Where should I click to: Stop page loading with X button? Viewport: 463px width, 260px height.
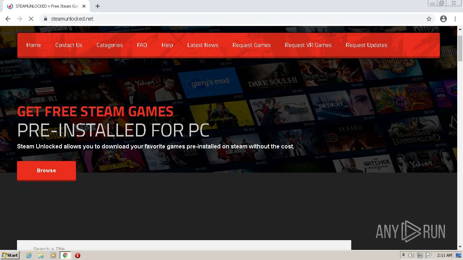tap(31, 19)
